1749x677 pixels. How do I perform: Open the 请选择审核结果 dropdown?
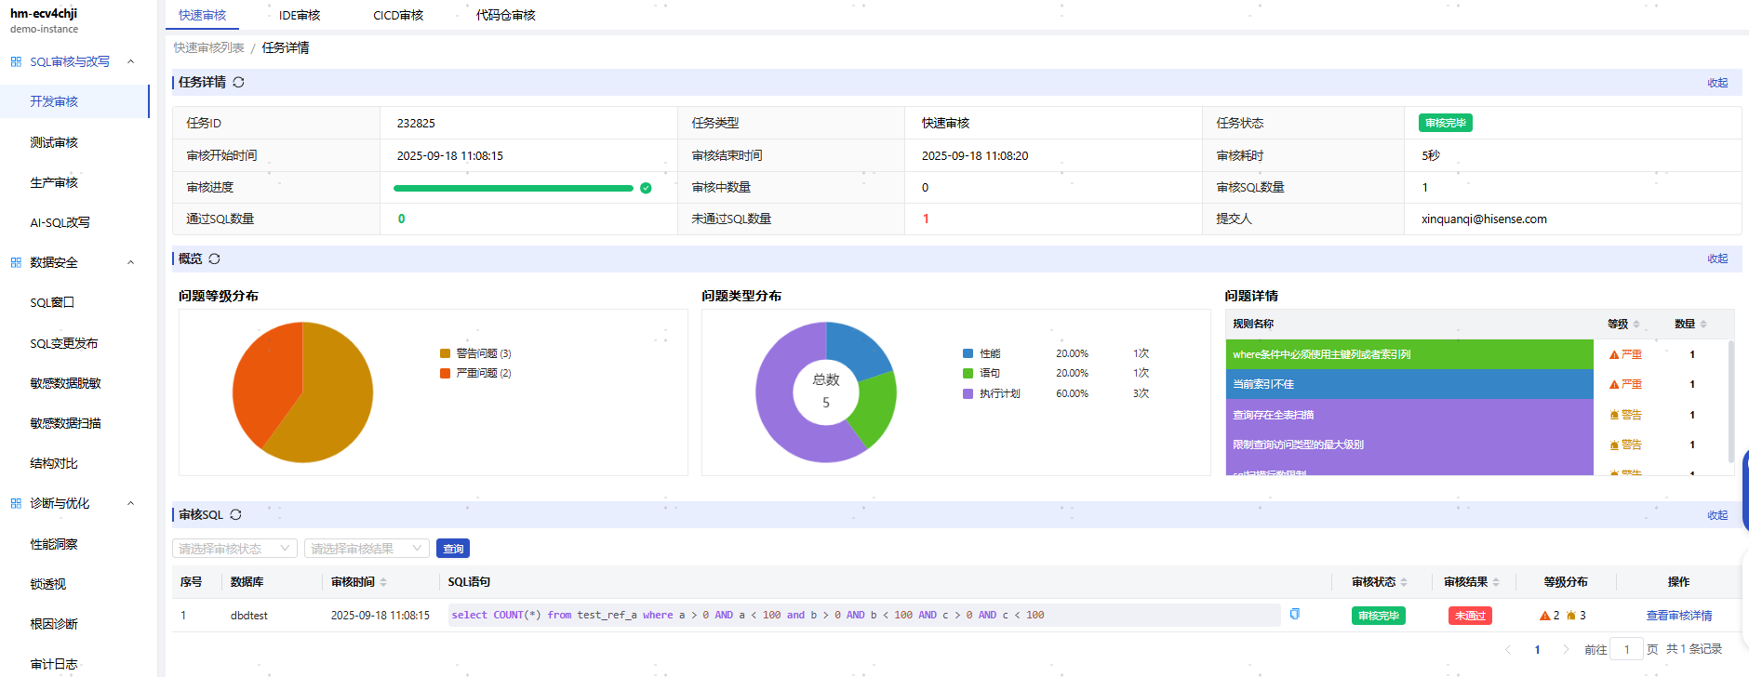pos(367,549)
